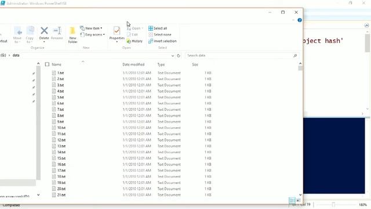Toggle the select-all items checkbox

tap(47, 64)
